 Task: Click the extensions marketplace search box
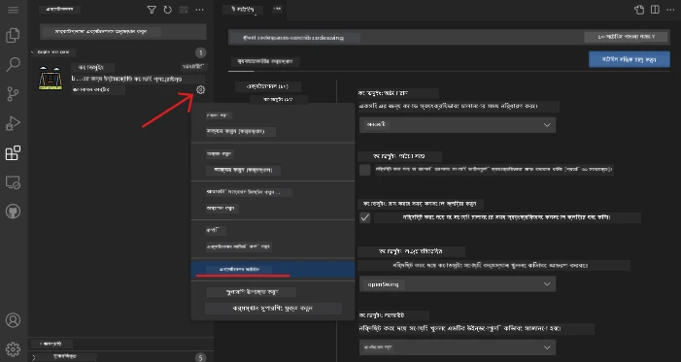(123, 32)
